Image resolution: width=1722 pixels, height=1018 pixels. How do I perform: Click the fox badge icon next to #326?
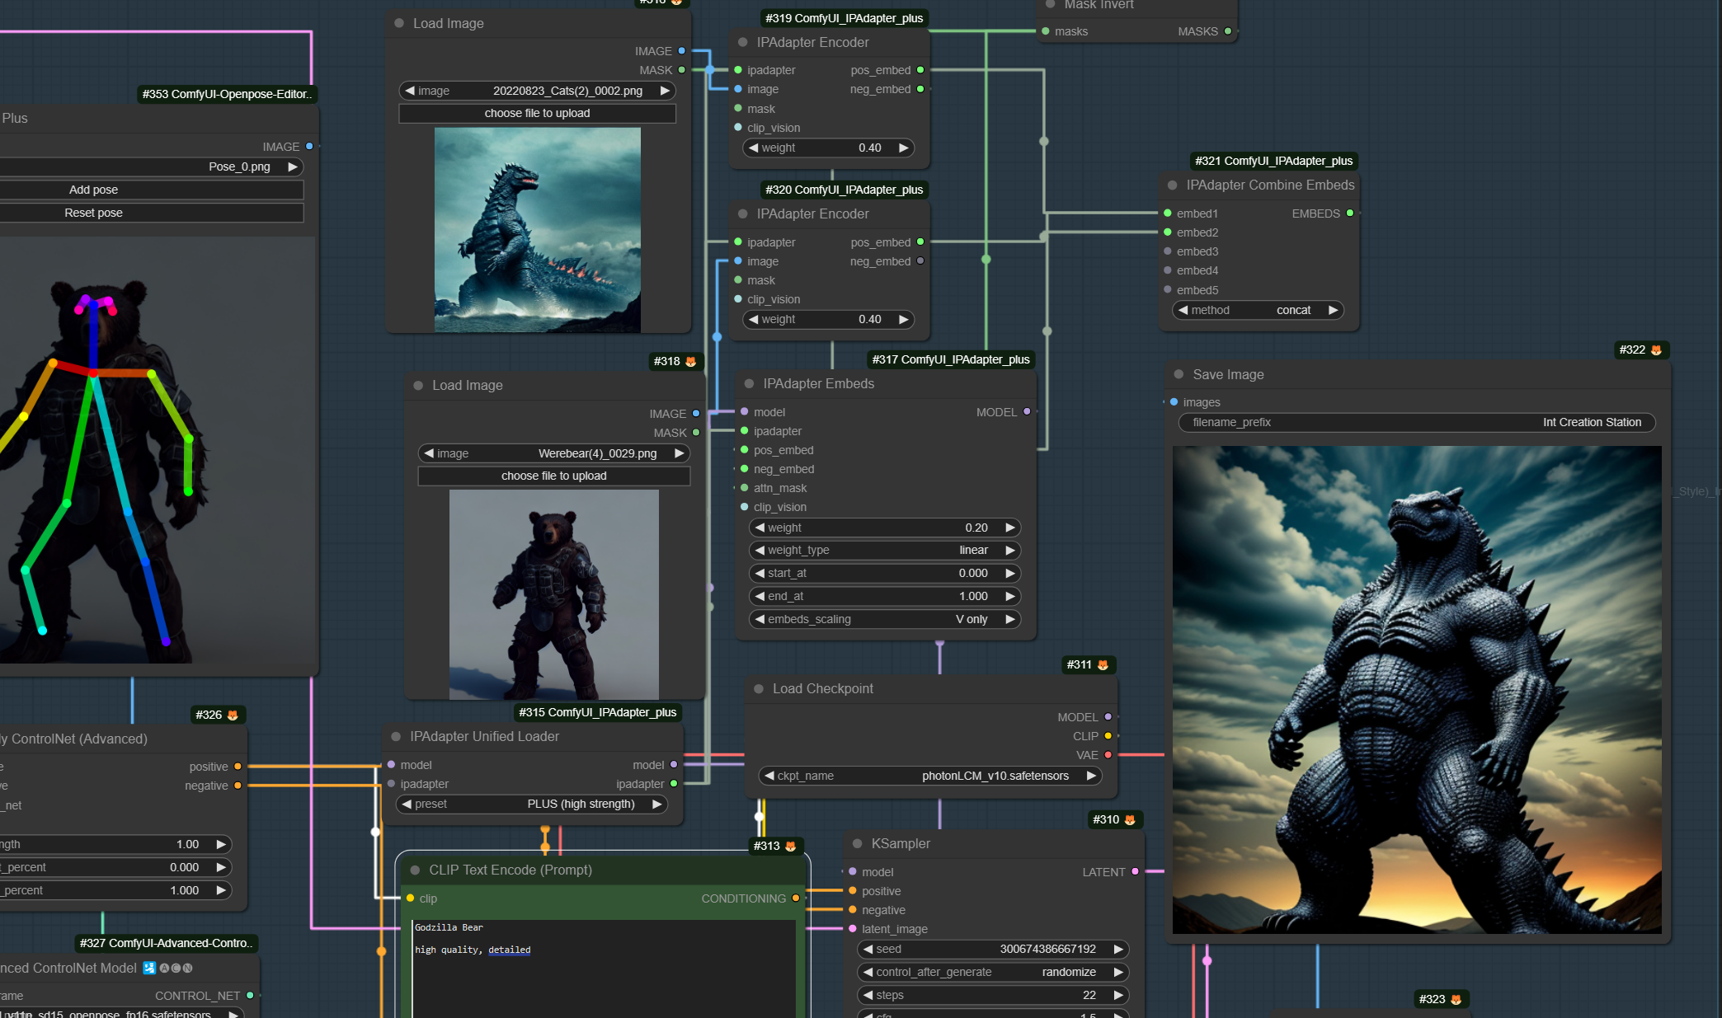(233, 715)
